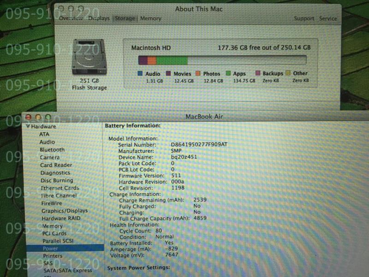Select ATA in the Hardware list
The image size is (369, 277).
click(x=44, y=134)
